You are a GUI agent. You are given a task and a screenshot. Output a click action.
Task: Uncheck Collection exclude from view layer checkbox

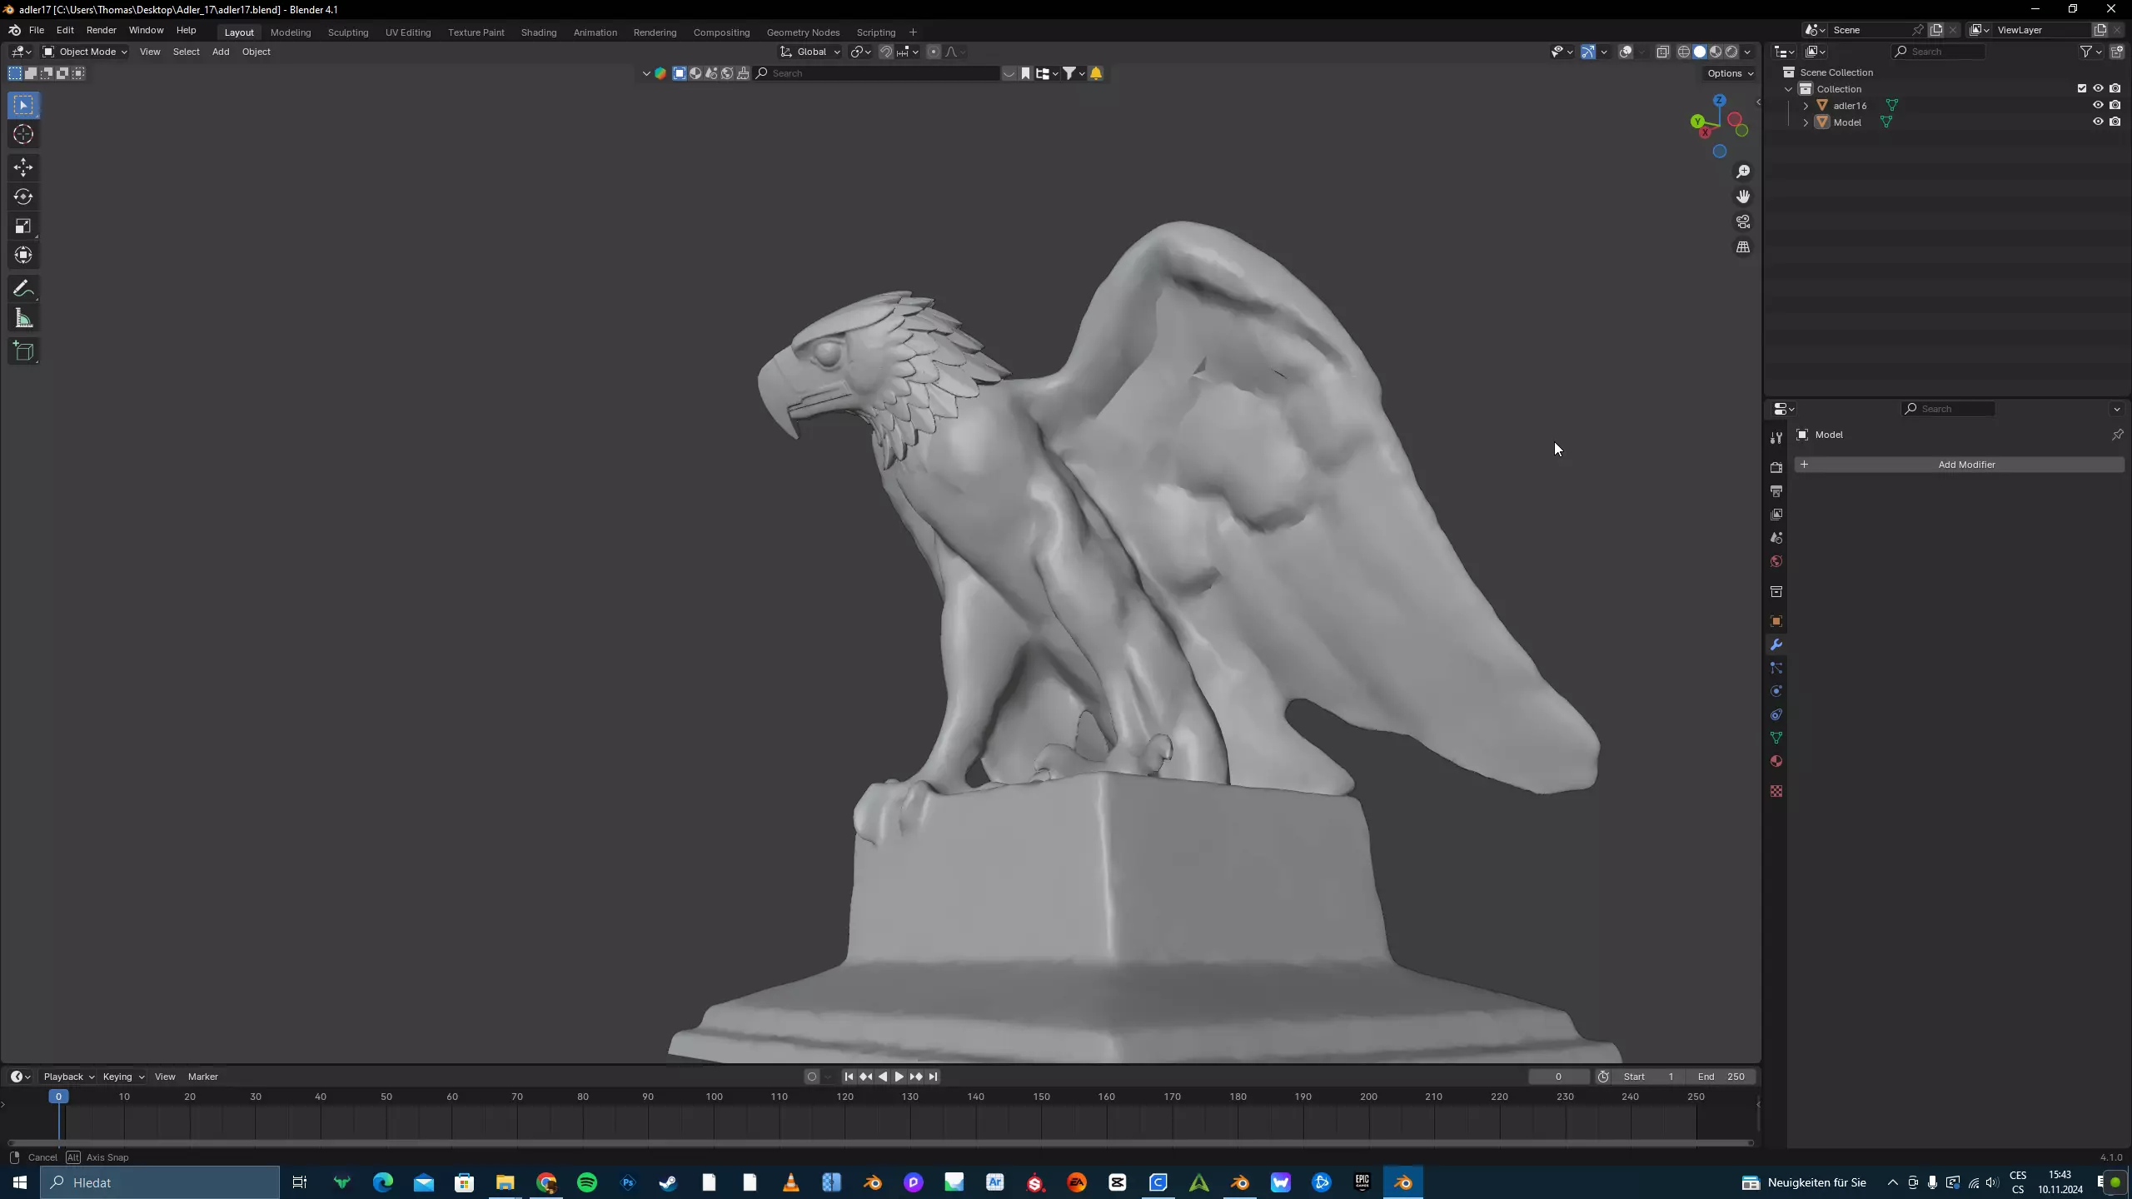(x=2082, y=89)
